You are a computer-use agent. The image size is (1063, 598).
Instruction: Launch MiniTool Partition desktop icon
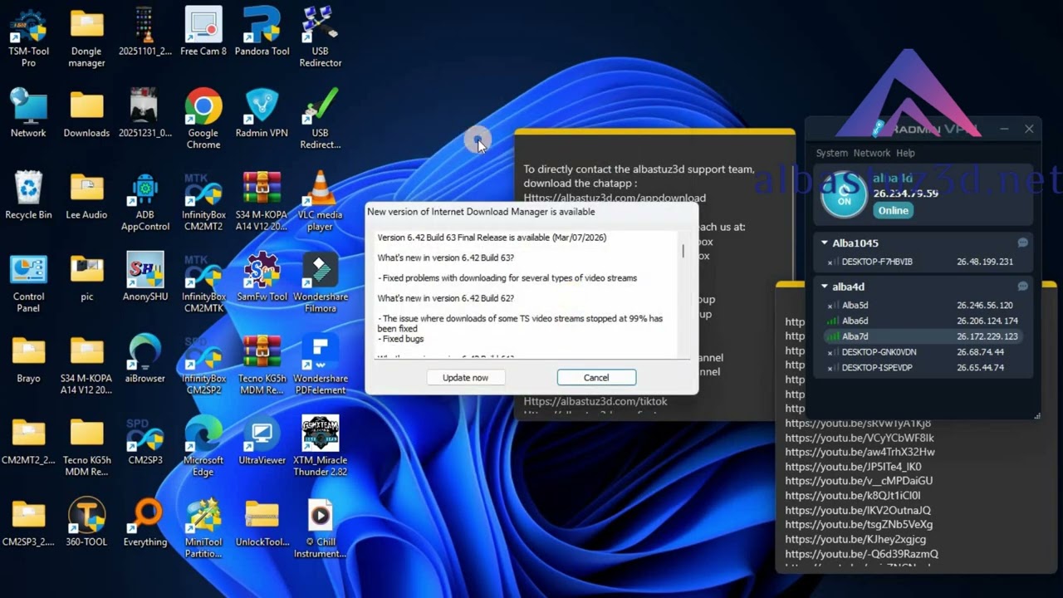(x=203, y=527)
